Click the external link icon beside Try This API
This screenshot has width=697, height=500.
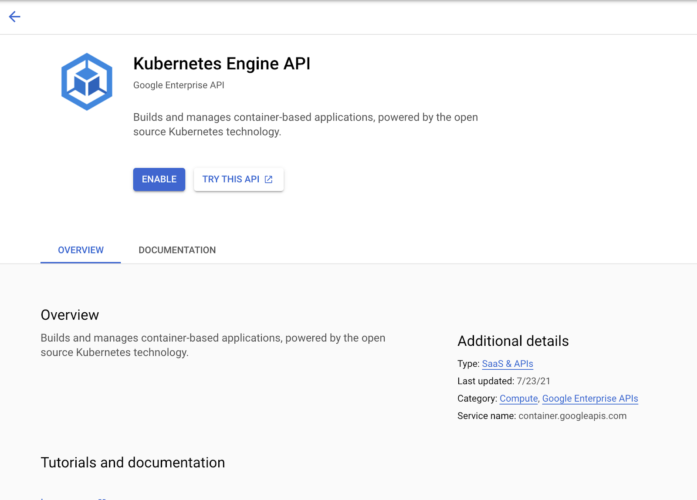pyautogui.click(x=269, y=179)
